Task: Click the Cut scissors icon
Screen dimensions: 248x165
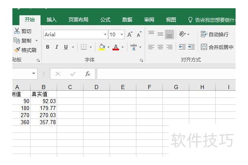Action: point(17,31)
